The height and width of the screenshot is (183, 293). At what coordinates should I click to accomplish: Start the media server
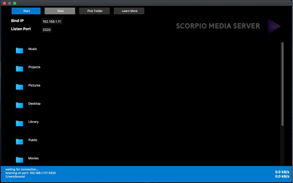26,11
